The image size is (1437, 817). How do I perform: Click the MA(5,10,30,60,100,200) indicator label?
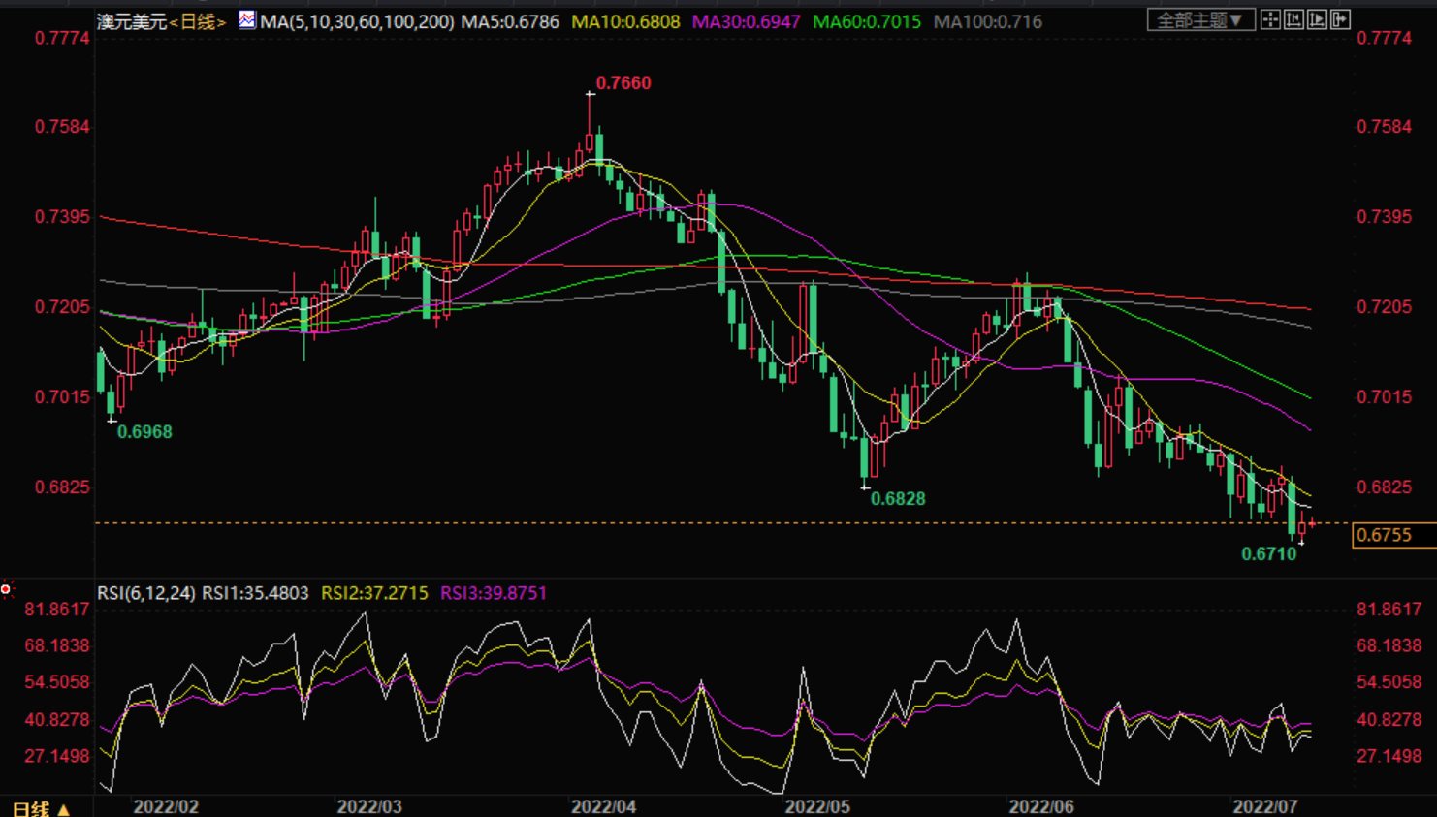point(357,21)
